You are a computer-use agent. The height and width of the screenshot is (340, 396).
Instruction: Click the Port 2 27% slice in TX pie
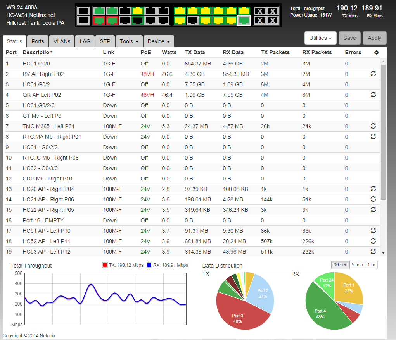(x=263, y=293)
